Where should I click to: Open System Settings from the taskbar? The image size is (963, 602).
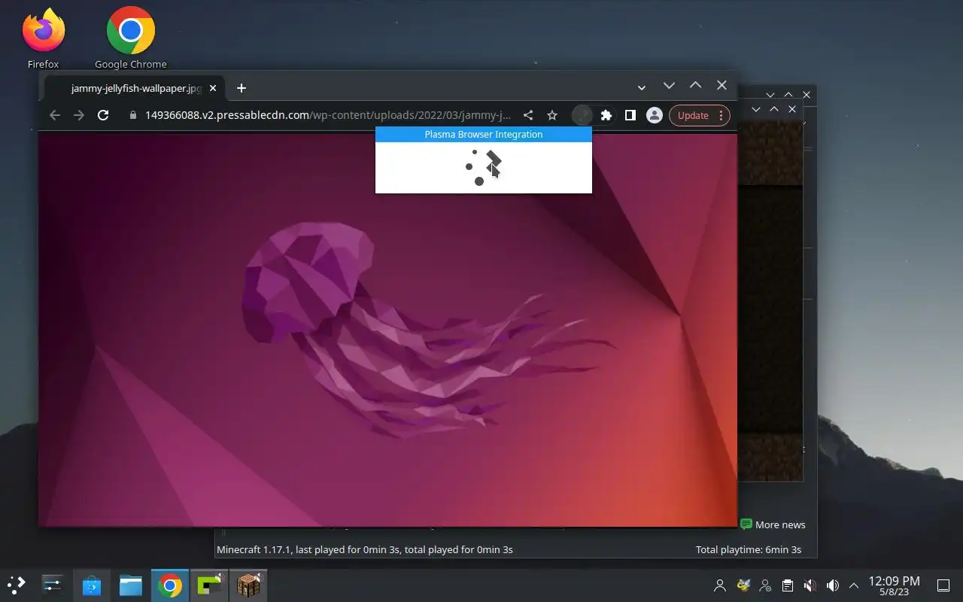52,585
